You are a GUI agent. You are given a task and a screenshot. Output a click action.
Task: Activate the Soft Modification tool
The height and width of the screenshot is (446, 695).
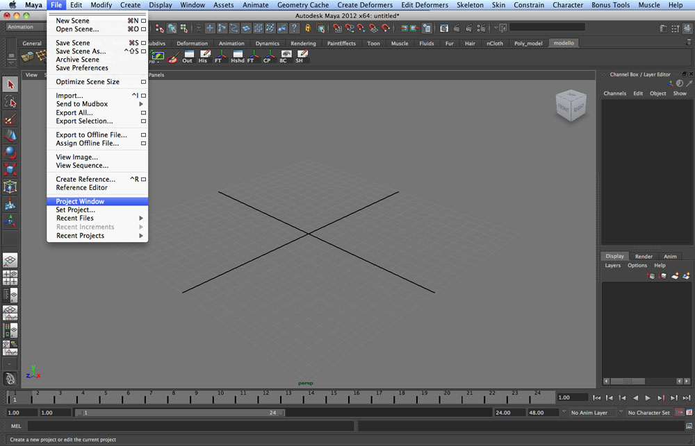(x=10, y=203)
